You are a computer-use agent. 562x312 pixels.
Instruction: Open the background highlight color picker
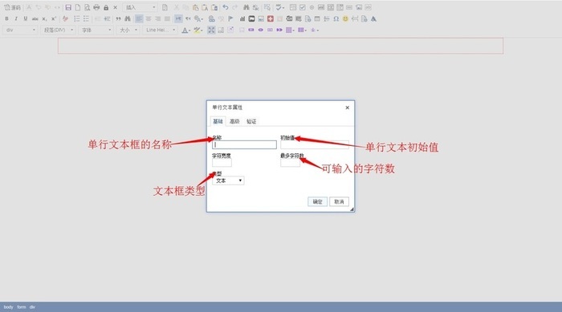198,30
